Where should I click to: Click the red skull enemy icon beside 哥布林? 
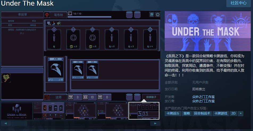47,15
